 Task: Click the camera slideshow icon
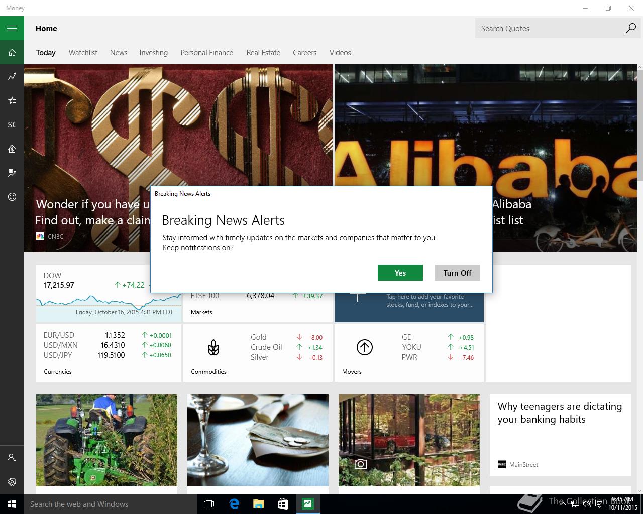360,464
